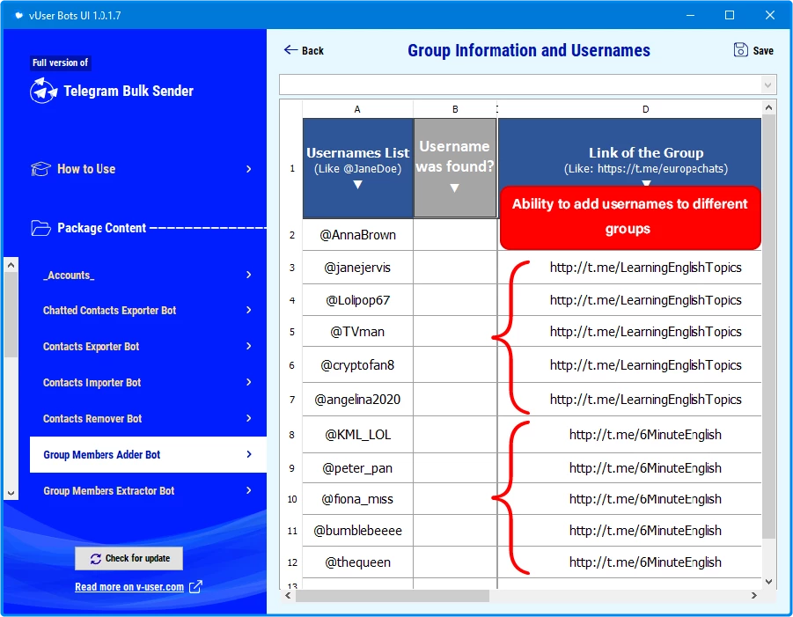Open Read more on v-user.com link
793x617 pixels.
coord(129,587)
